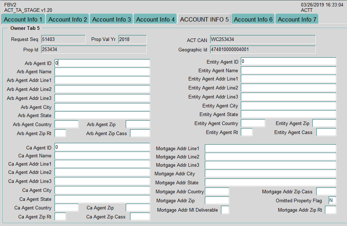Click the Entity Agent Country field
Image resolution: width=347 pixels, height=226 pixels.
point(253,123)
